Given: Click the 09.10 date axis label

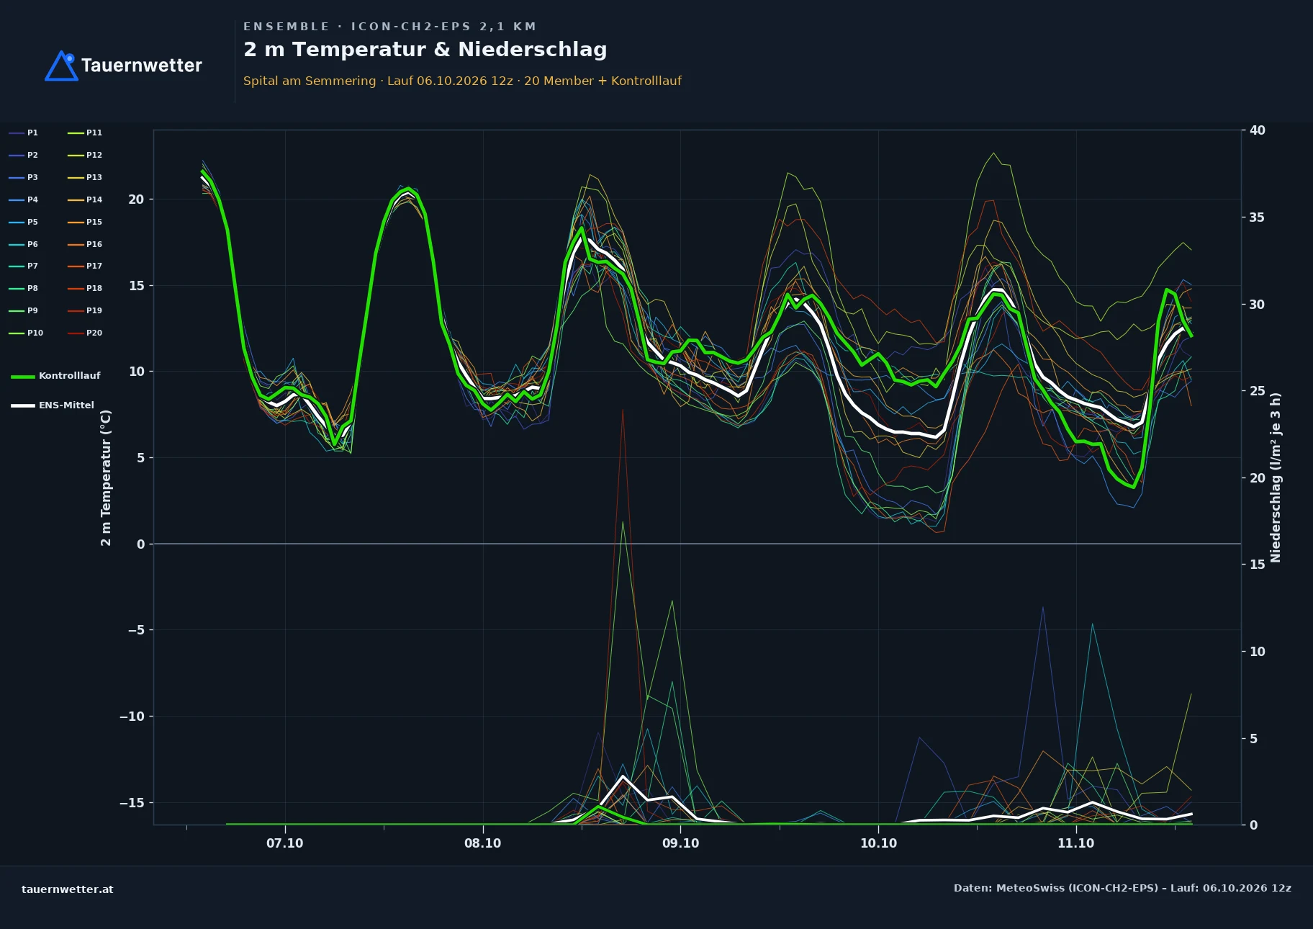Looking at the screenshot, I should 680,843.
